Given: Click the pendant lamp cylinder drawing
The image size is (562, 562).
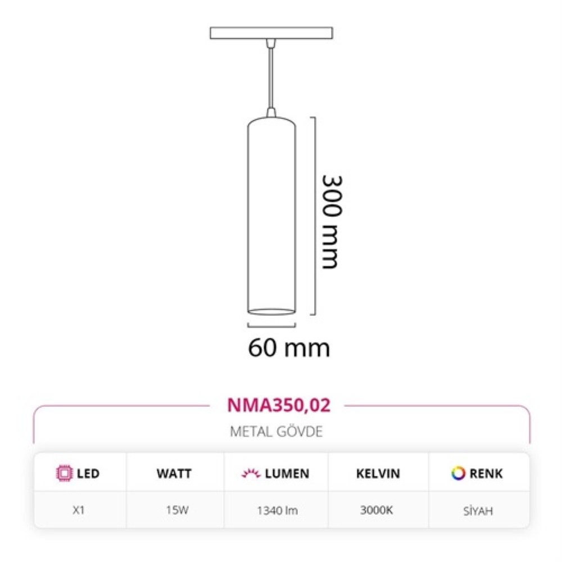Looking at the screenshot, I should [271, 216].
